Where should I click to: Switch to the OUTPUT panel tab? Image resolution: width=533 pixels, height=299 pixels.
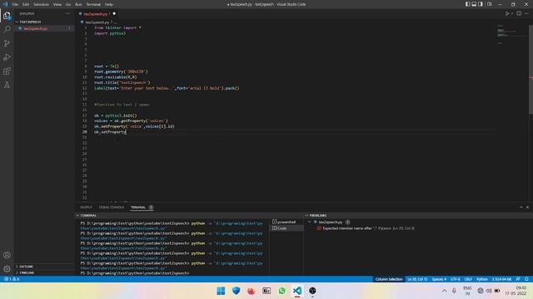tap(86, 207)
